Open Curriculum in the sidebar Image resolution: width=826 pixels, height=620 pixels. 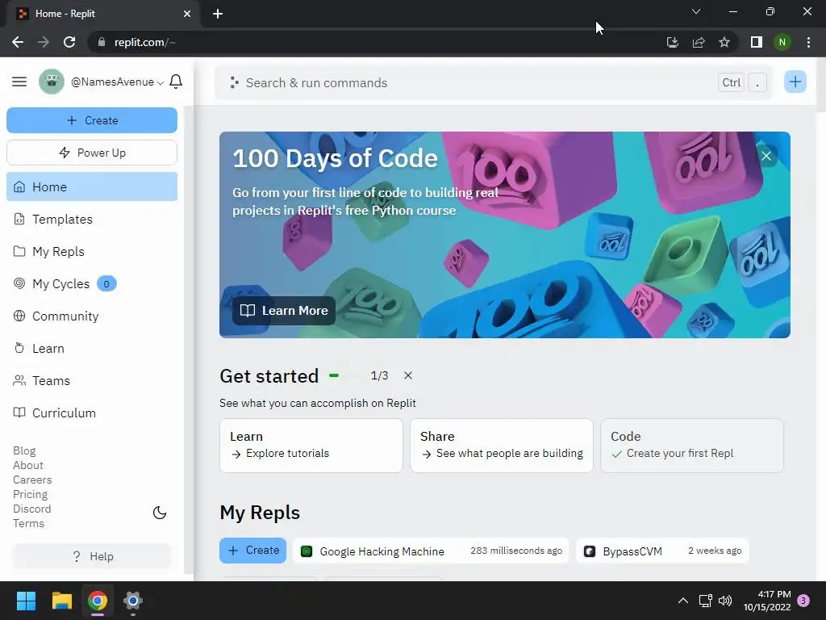[x=92, y=413]
